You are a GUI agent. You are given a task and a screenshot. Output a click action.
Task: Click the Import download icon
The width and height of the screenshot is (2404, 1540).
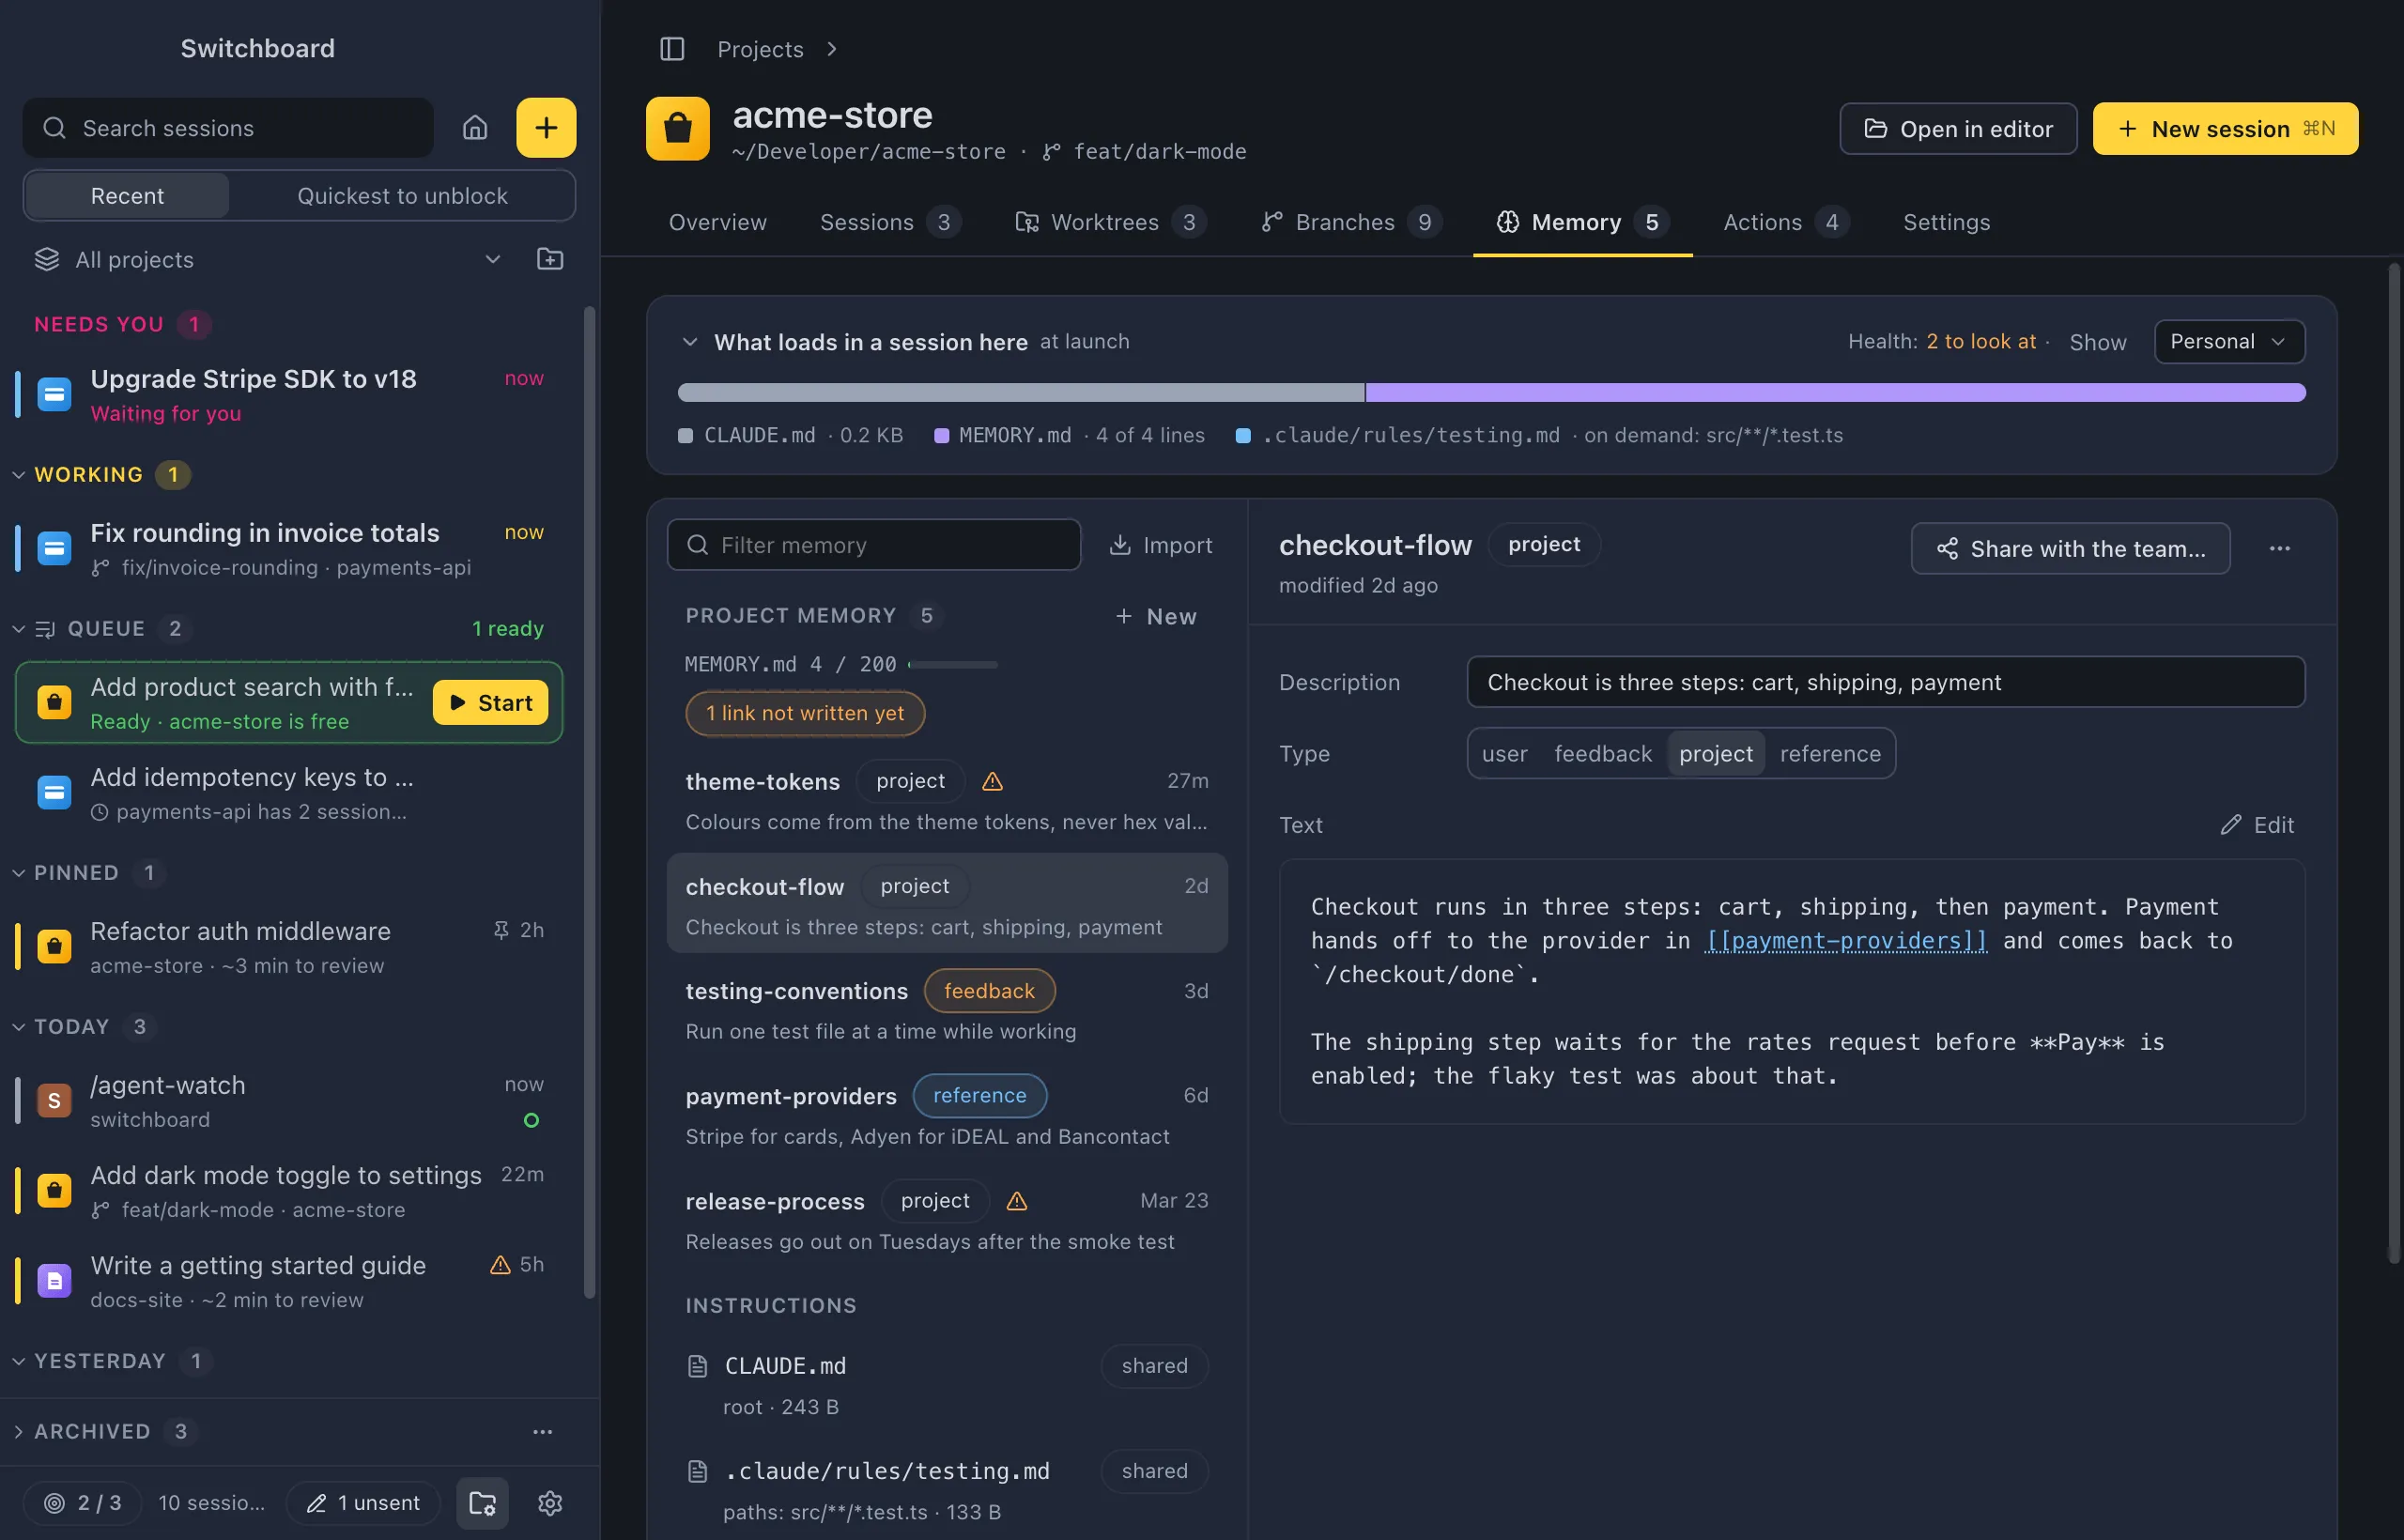pyautogui.click(x=1120, y=545)
